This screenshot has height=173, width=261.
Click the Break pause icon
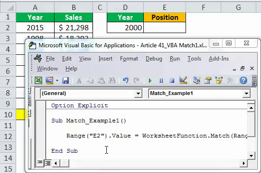tap(161, 81)
